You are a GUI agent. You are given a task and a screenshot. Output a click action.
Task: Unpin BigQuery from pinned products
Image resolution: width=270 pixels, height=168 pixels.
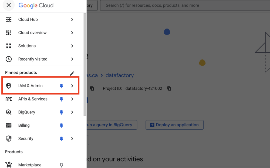[61, 112]
